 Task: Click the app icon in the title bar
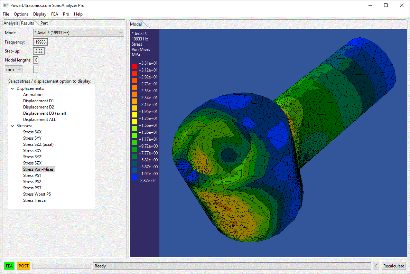[x=6, y=5]
